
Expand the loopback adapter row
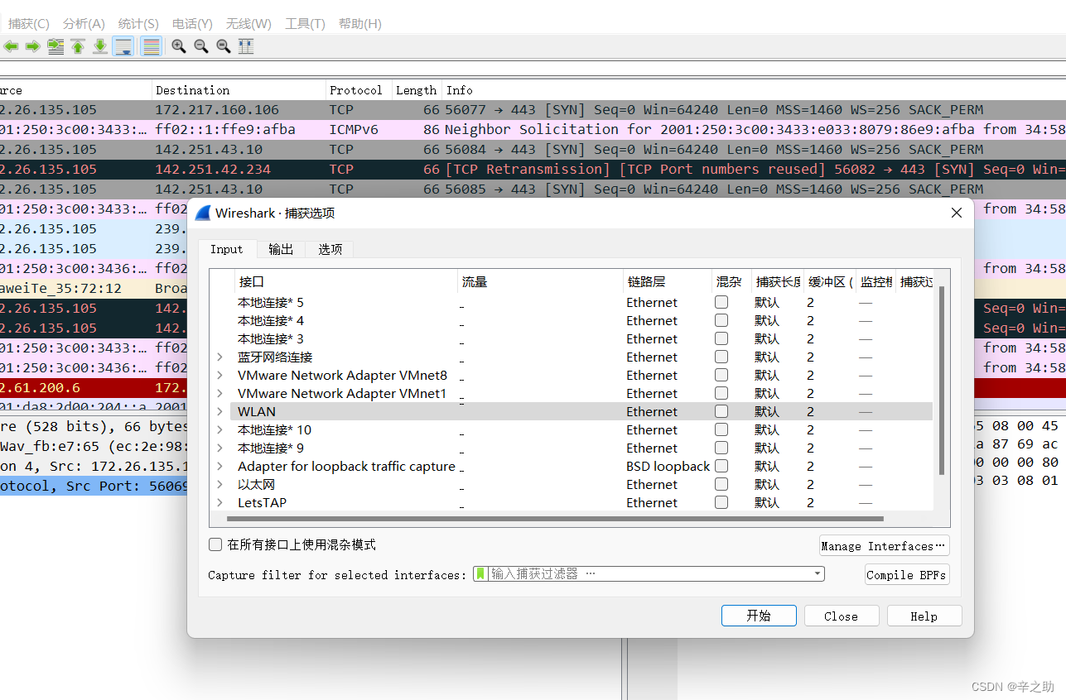point(219,466)
